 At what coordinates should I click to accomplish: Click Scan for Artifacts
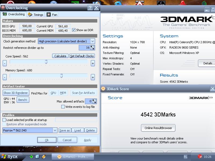(84, 93)
